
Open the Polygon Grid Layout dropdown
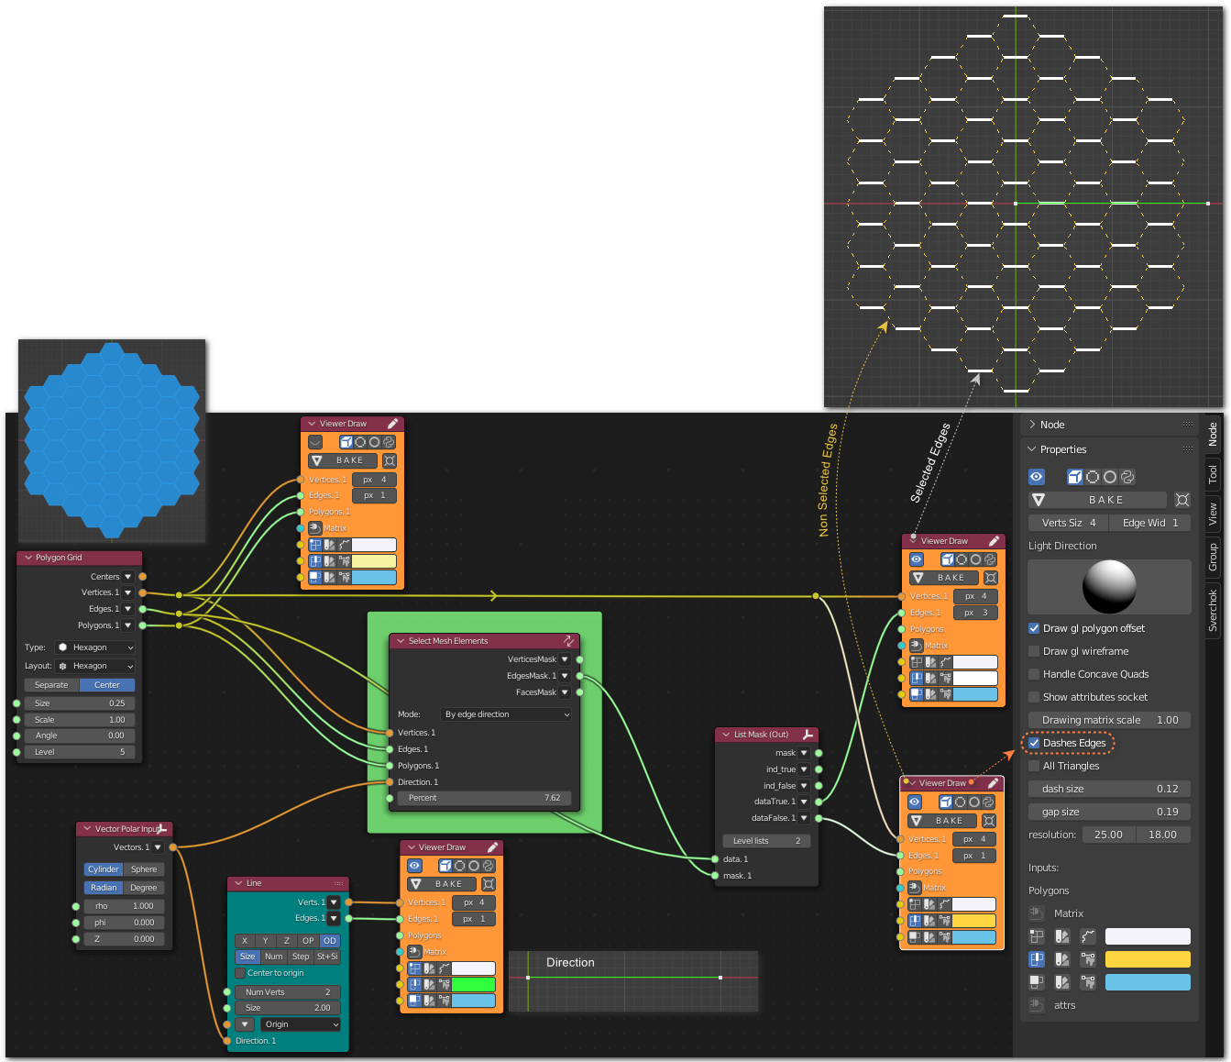(x=95, y=666)
